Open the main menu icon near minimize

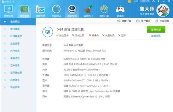click(x=158, y=1)
